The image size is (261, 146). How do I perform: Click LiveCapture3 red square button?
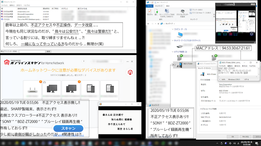click(230, 34)
